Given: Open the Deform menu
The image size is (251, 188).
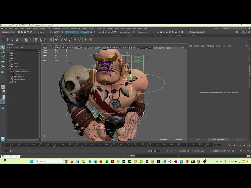Looking at the screenshot, I should (98, 29).
